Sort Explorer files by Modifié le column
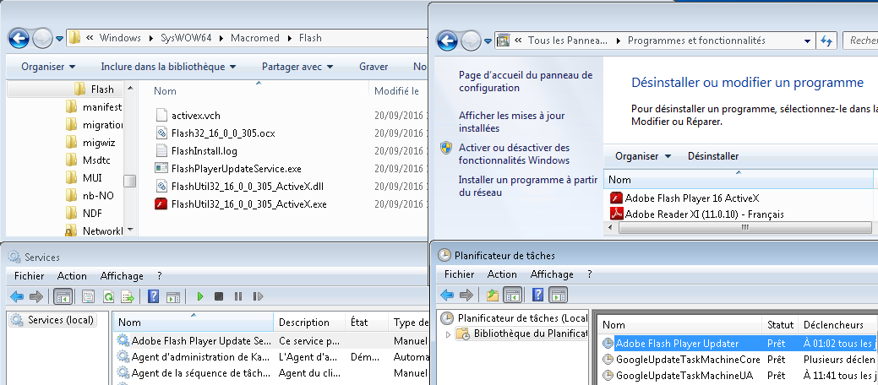878x385 pixels. tap(398, 90)
